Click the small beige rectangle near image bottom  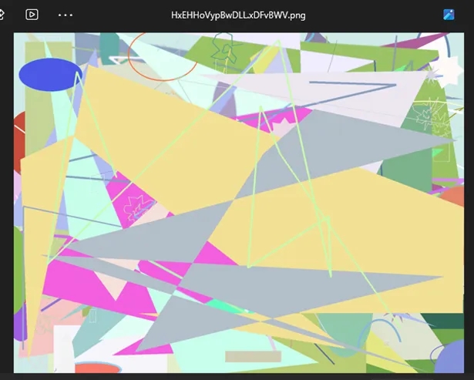point(253,356)
